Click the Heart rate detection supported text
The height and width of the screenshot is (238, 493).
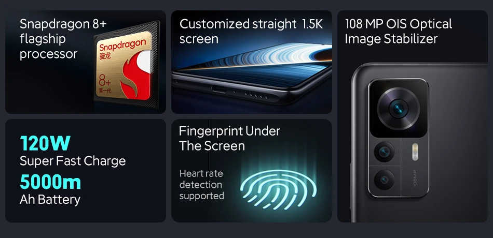tap(201, 185)
